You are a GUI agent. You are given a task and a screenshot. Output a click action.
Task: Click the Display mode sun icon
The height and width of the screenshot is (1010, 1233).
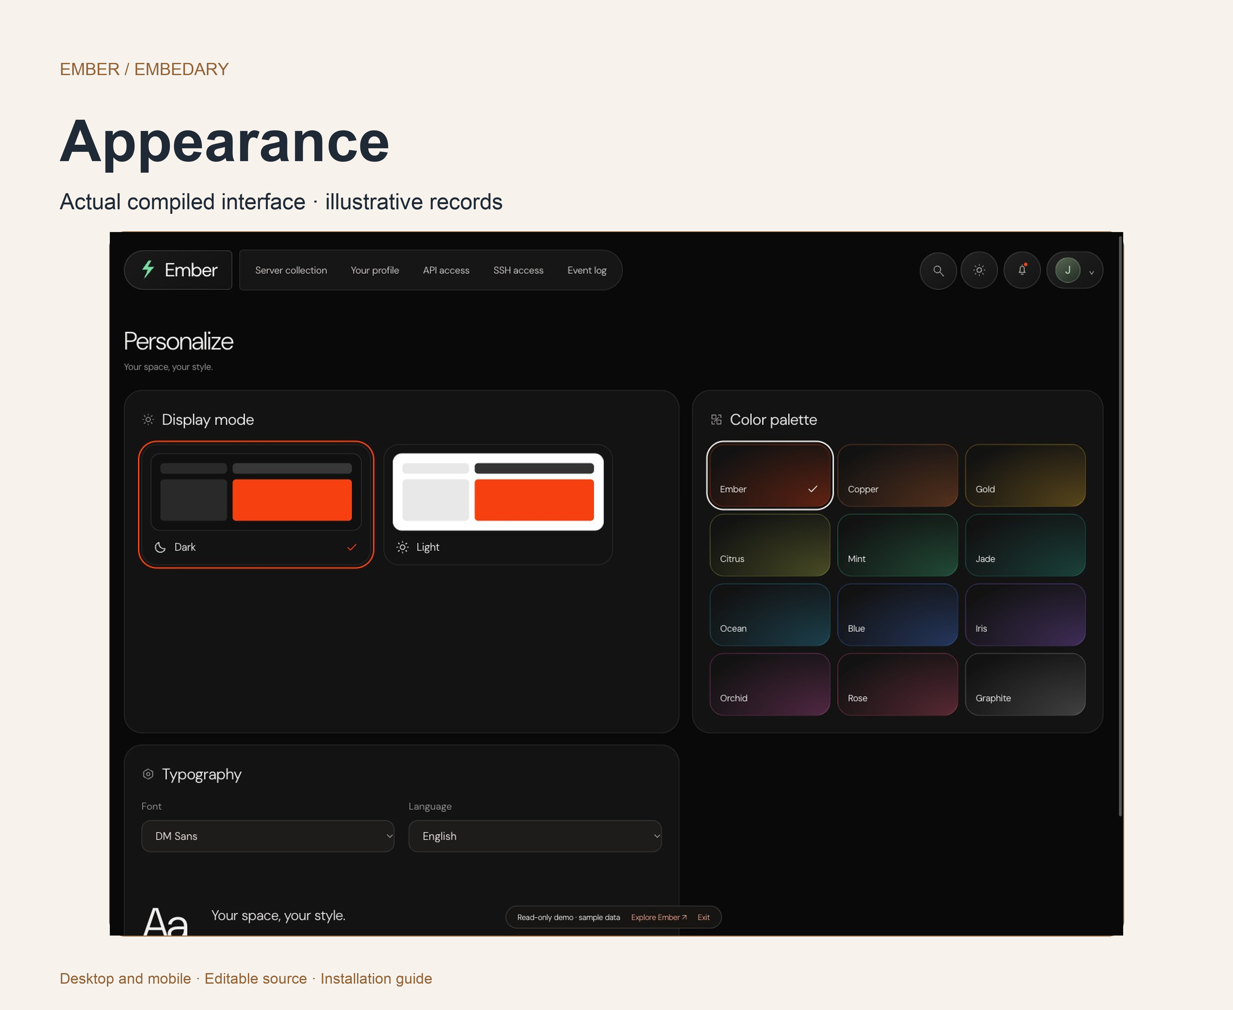(x=148, y=419)
